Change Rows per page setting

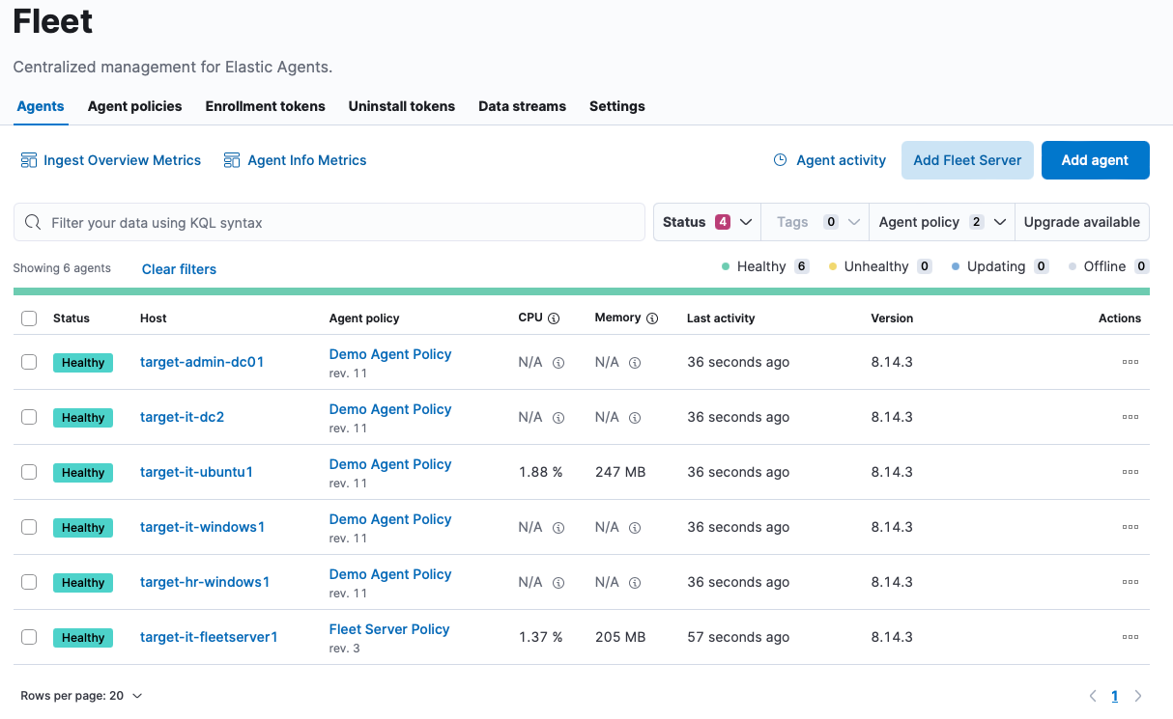(81, 696)
